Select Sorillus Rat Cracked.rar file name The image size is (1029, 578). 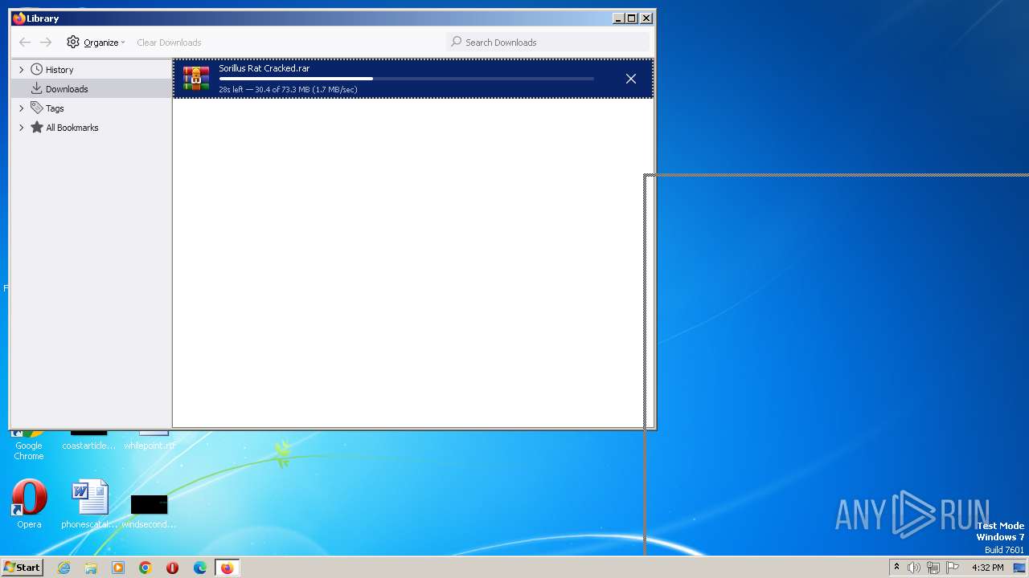tap(264, 68)
